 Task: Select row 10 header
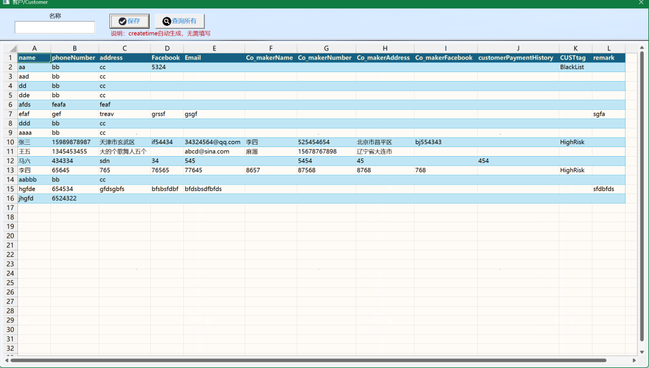click(x=10, y=142)
